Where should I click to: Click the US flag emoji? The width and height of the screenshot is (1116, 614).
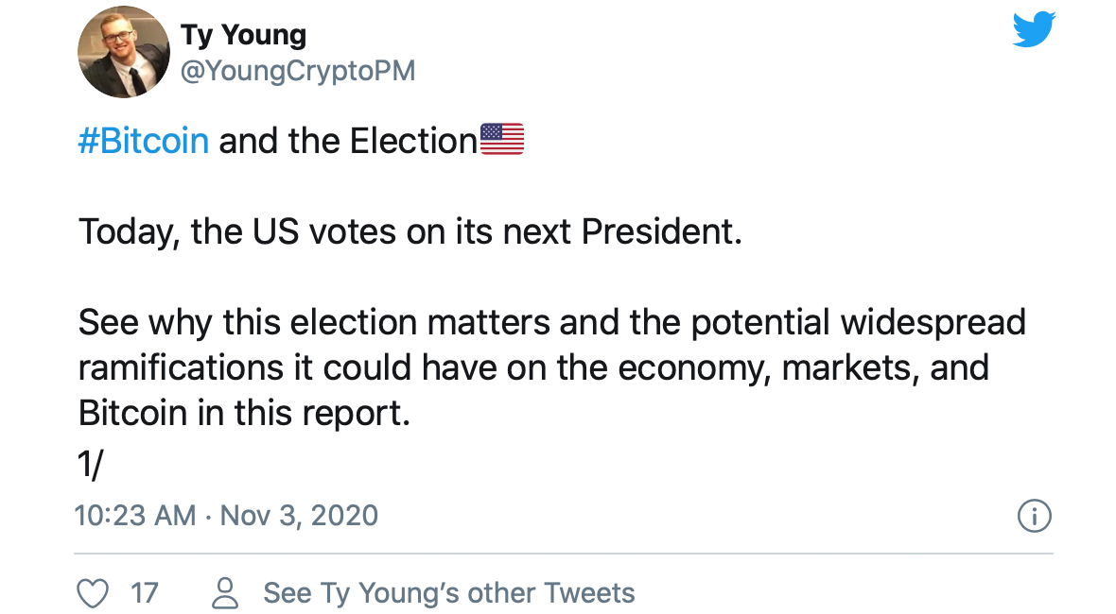coord(502,141)
